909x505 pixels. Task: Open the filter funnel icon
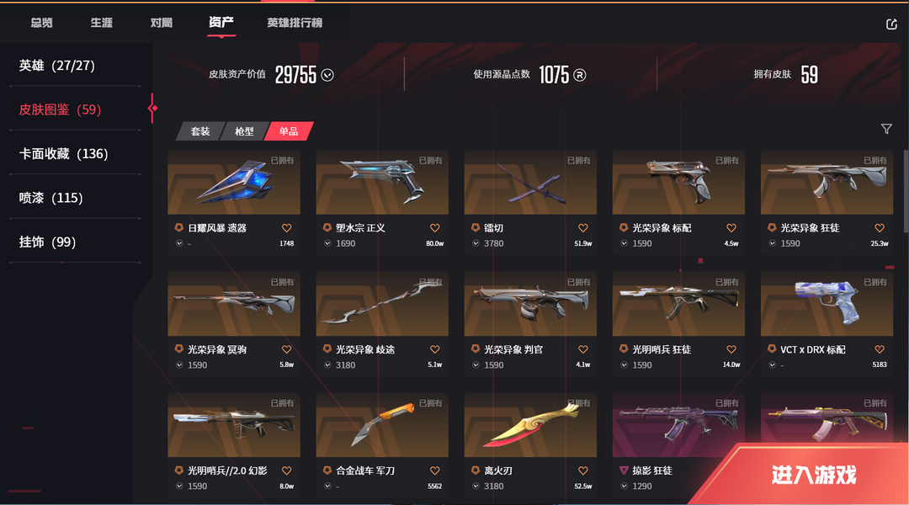pyautogui.click(x=886, y=129)
